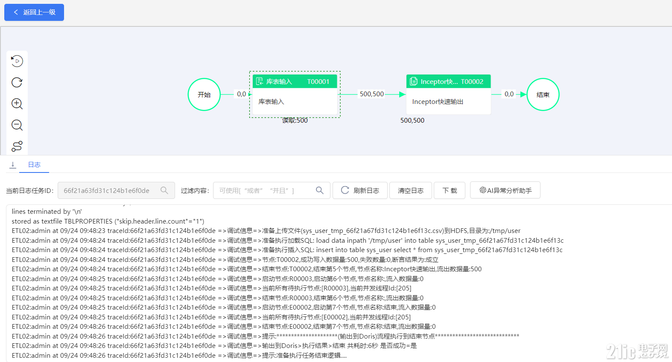Viewport: 672px width, 362px height.
Task: Select the 库表输入 T00001 node header
Action: tap(295, 81)
